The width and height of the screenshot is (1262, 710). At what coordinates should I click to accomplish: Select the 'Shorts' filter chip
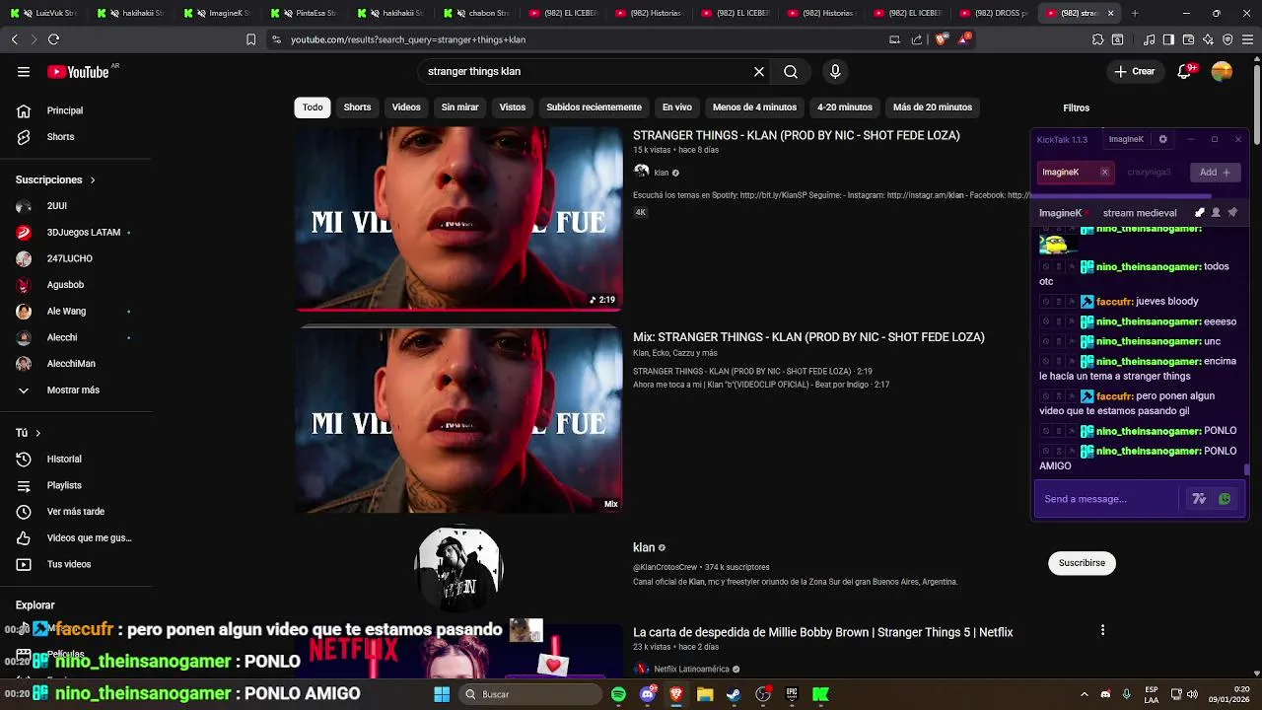(x=357, y=106)
